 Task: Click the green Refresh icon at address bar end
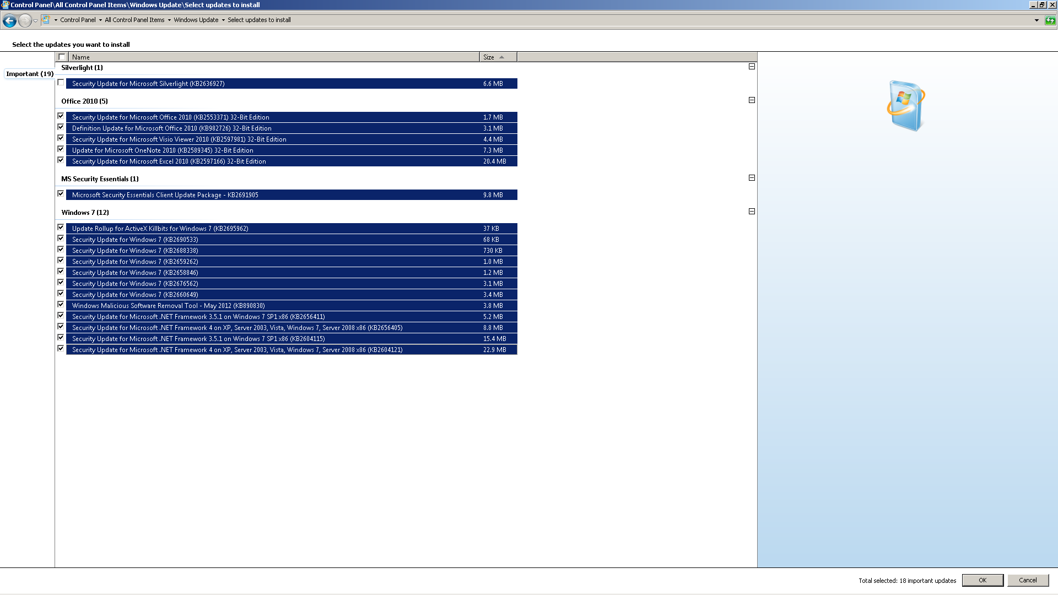tap(1050, 20)
